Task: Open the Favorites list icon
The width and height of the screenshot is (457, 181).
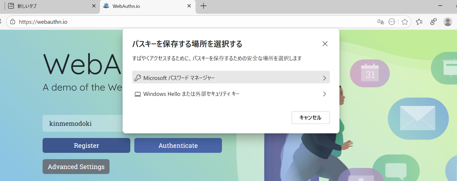Action: click(x=419, y=22)
